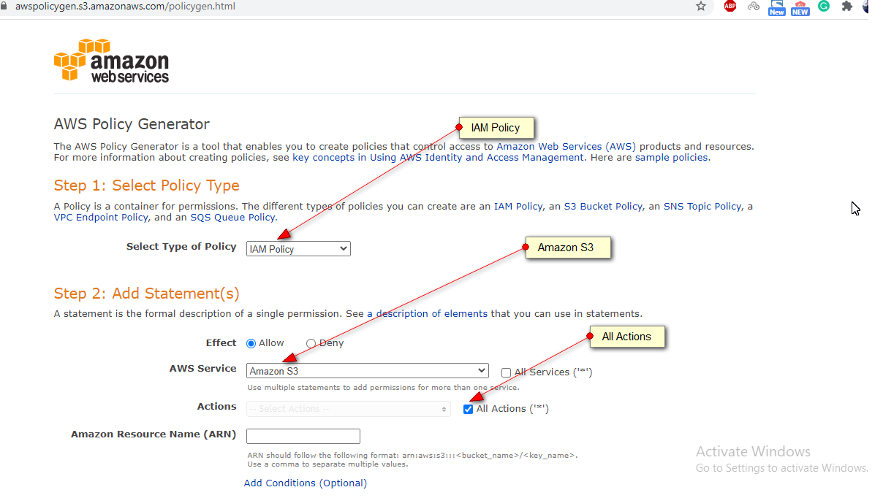The image size is (883, 498).
Task: Open the Select Type of Policy dropdown
Action: coord(298,248)
